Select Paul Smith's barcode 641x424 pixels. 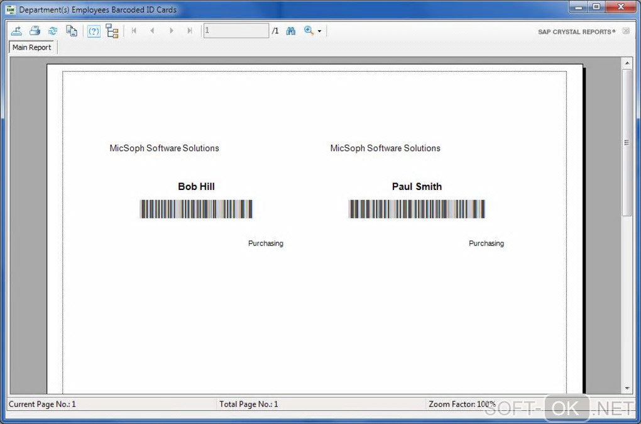click(x=417, y=209)
